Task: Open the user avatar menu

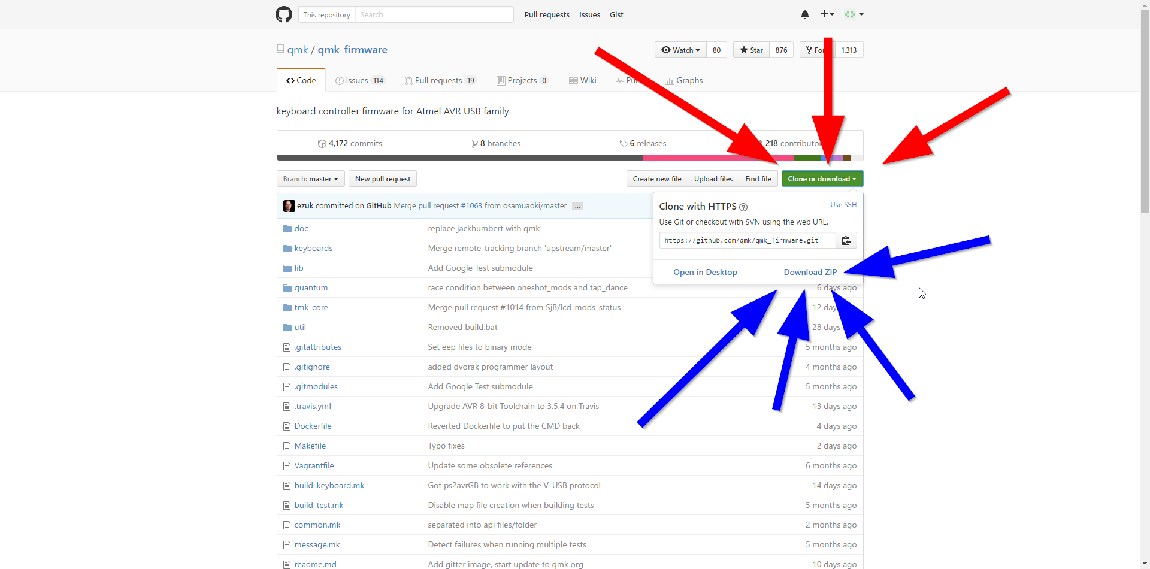Action: 854,14
